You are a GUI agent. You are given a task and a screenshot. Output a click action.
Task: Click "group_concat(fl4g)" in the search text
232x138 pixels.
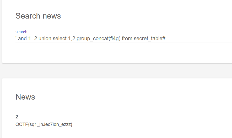point(99,39)
